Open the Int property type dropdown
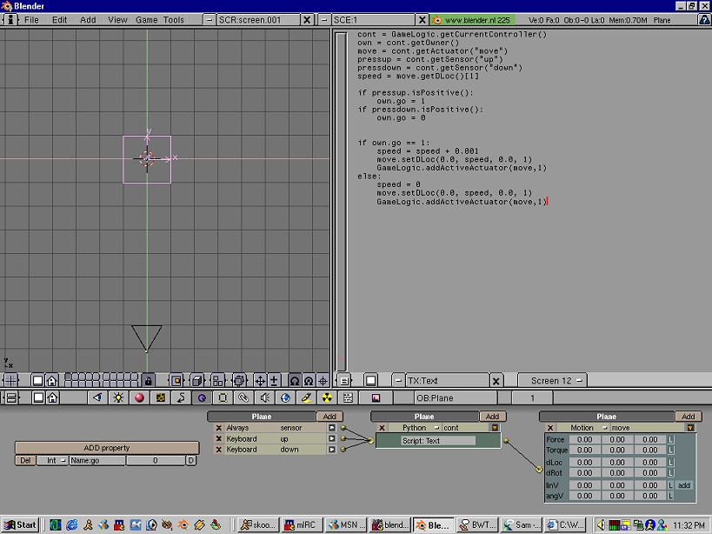The width and height of the screenshot is (712, 534). [52, 460]
